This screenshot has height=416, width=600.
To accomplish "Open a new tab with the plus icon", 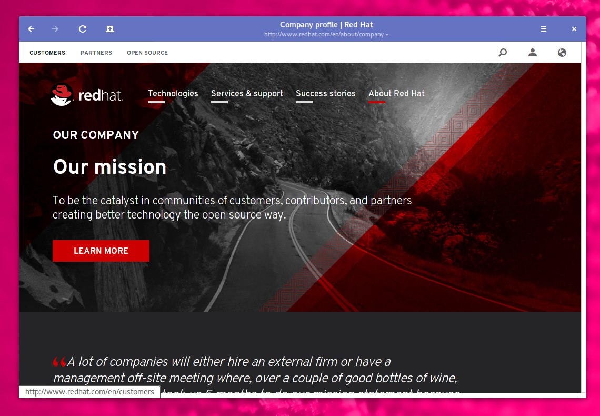I will [x=110, y=29].
